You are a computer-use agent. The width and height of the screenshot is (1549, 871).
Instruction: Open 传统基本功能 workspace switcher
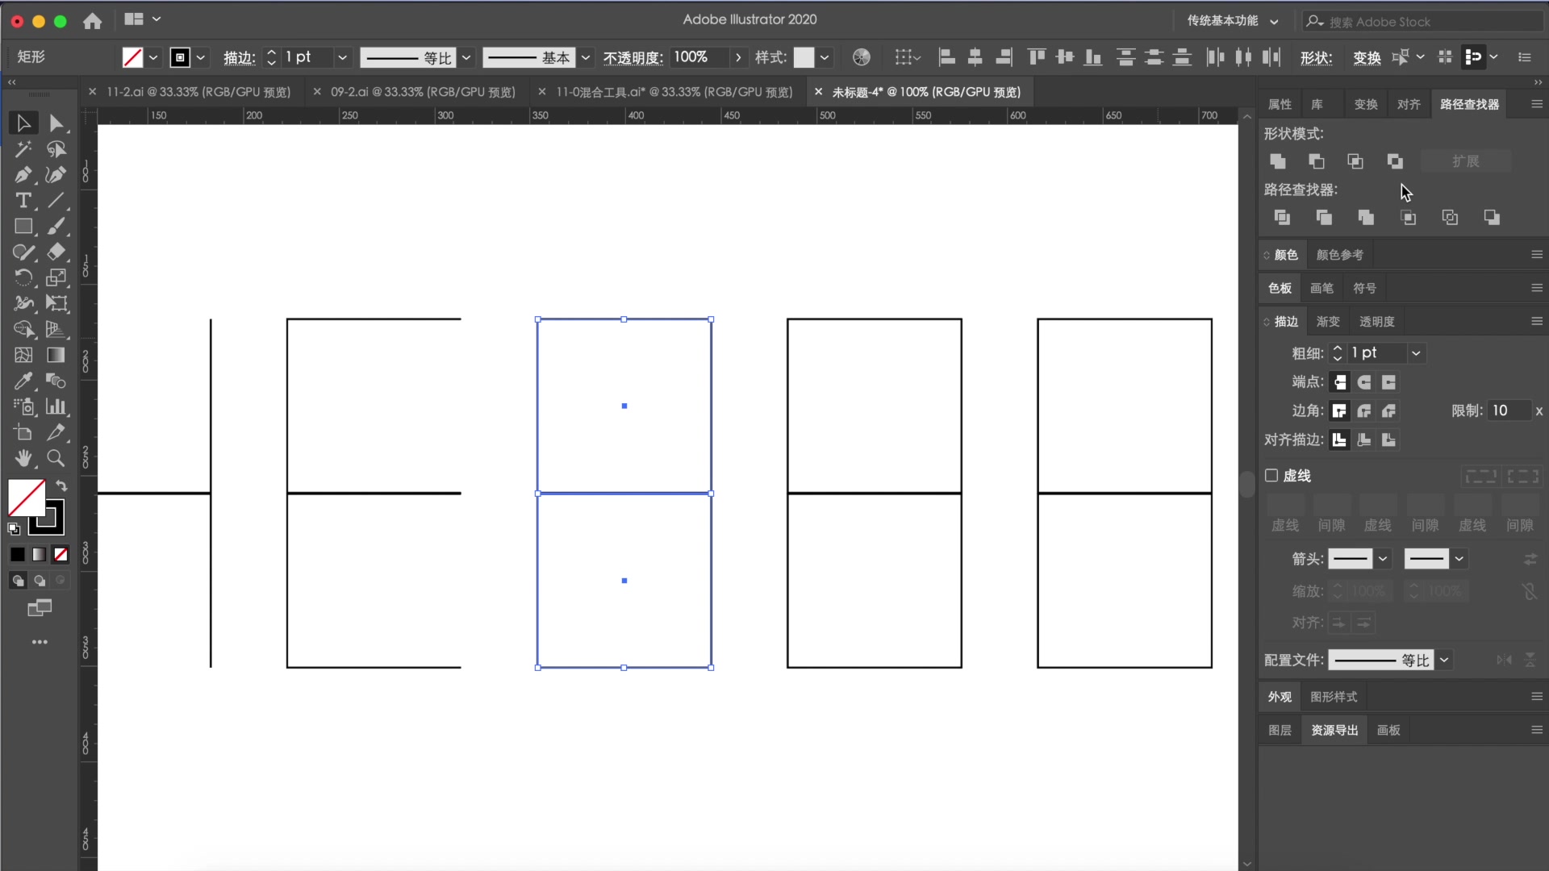click(x=1232, y=20)
